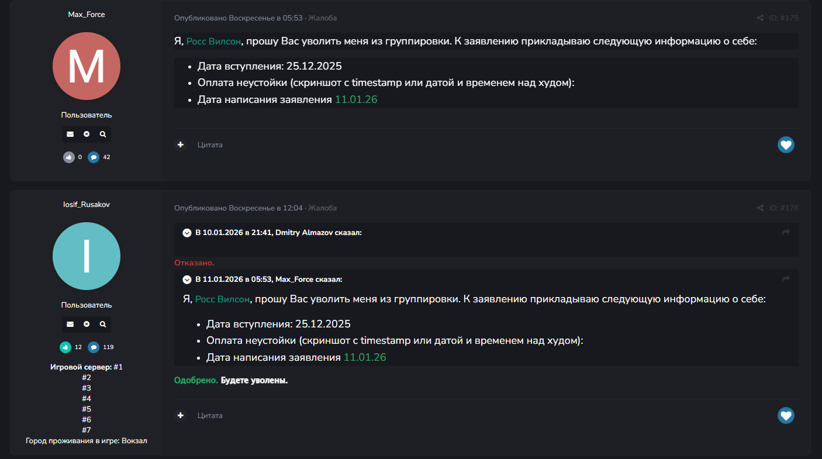
Task: Click the share icon beside ID #176
Action: tap(760, 208)
